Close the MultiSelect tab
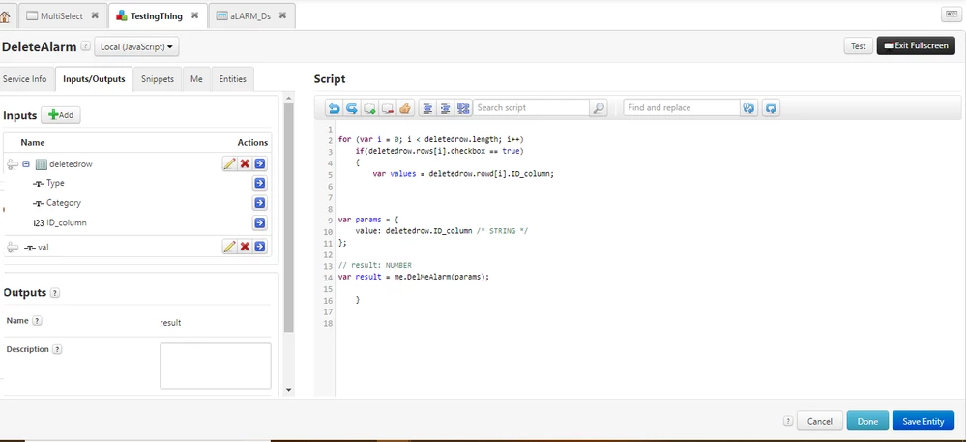The height and width of the screenshot is (442, 966). pos(95,15)
